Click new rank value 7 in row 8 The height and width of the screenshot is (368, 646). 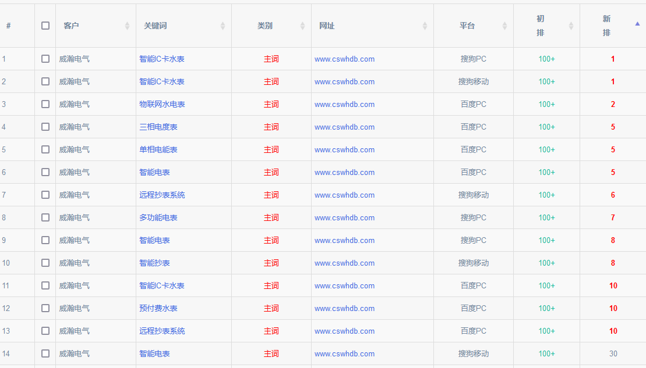click(613, 217)
